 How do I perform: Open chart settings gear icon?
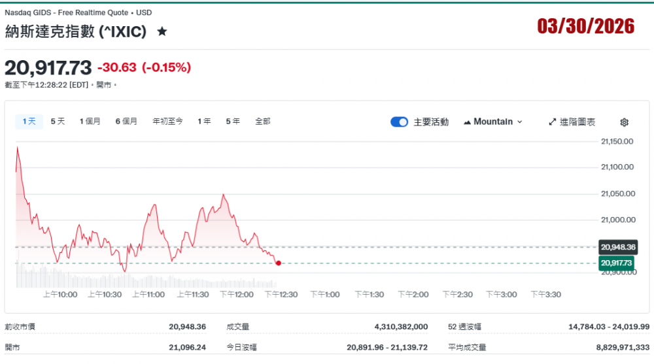624,122
